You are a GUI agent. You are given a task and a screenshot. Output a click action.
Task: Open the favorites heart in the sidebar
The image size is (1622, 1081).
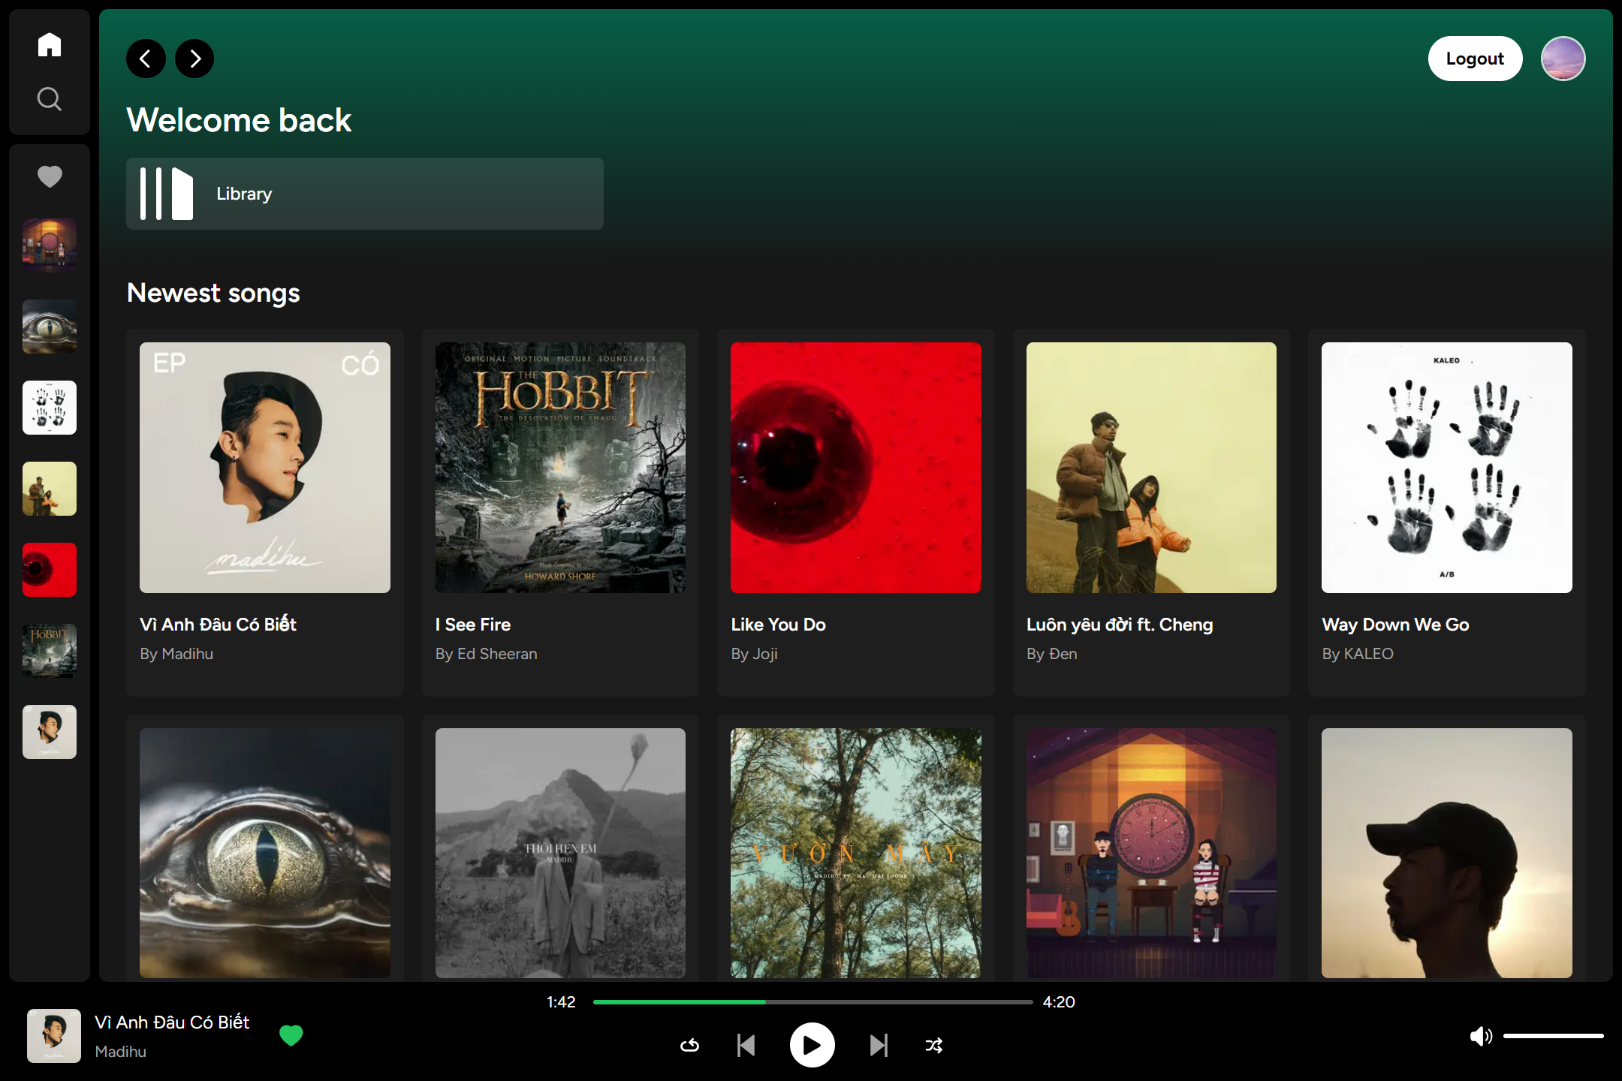click(x=49, y=176)
